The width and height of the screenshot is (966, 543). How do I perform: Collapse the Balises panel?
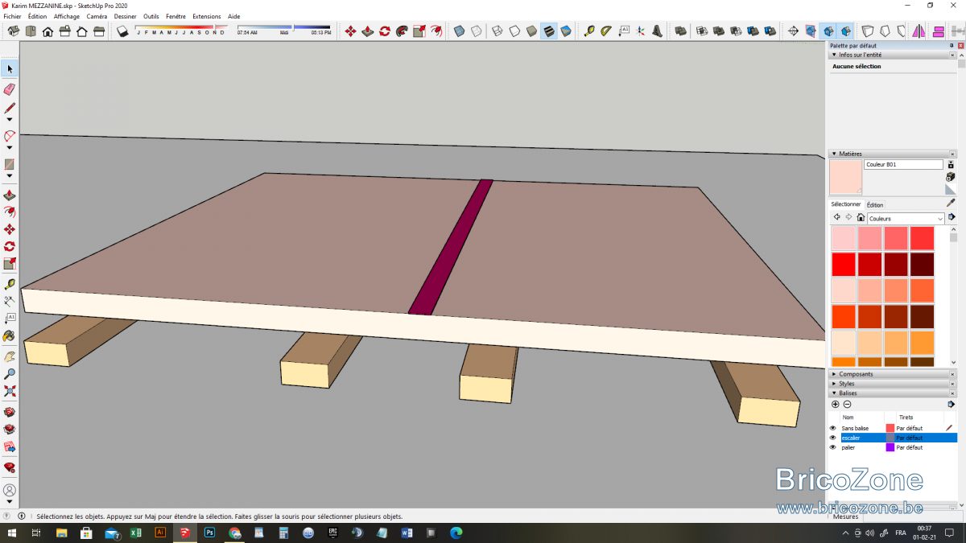tap(834, 393)
